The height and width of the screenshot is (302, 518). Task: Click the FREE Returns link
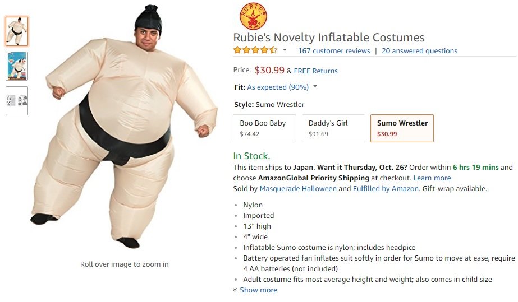tap(315, 71)
